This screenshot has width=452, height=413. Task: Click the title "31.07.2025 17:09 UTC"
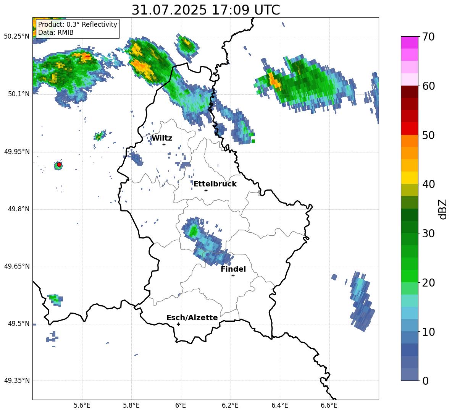(205, 10)
